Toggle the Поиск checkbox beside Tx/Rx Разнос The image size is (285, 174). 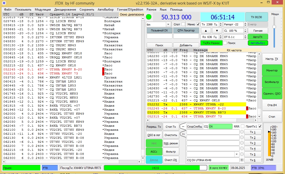(225, 43)
